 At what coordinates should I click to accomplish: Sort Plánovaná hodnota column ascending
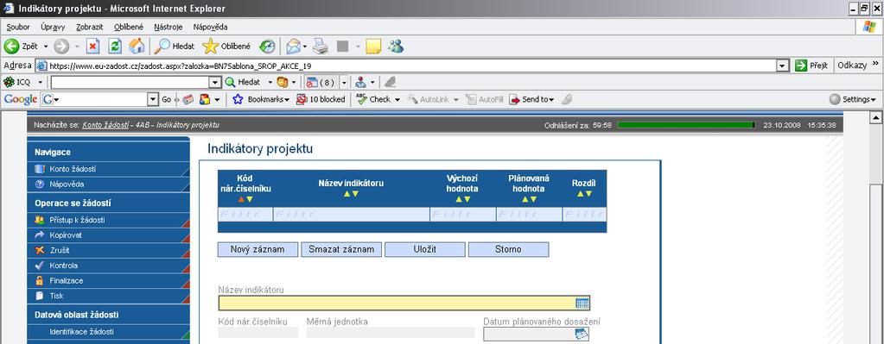[525, 199]
